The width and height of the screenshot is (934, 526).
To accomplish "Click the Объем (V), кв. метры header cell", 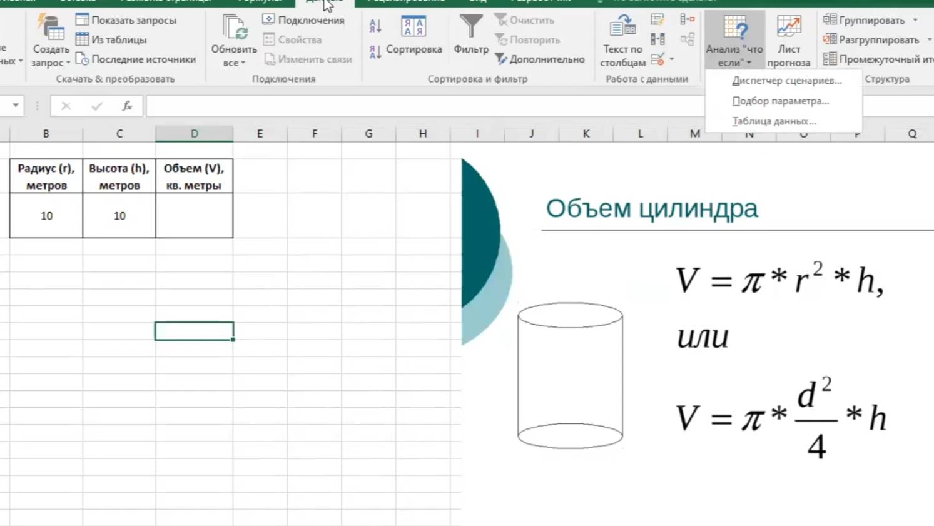I will [x=194, y=176].
